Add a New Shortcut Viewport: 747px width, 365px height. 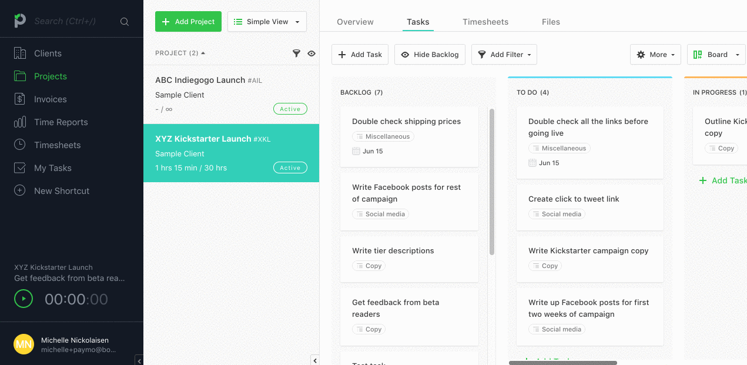tap(61, 191)
